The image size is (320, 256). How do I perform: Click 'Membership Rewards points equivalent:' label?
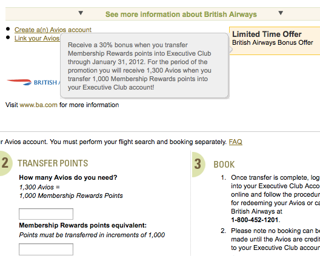[83, 225]
